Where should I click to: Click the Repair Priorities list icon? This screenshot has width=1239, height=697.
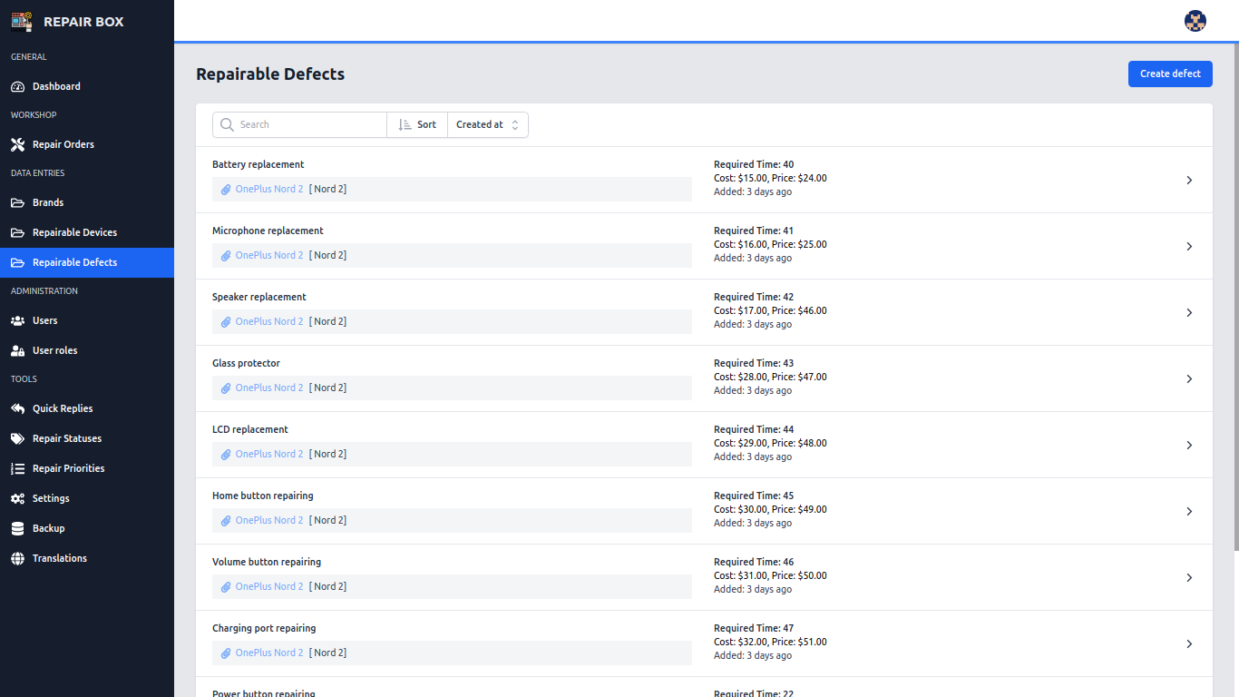click(17, 468)
